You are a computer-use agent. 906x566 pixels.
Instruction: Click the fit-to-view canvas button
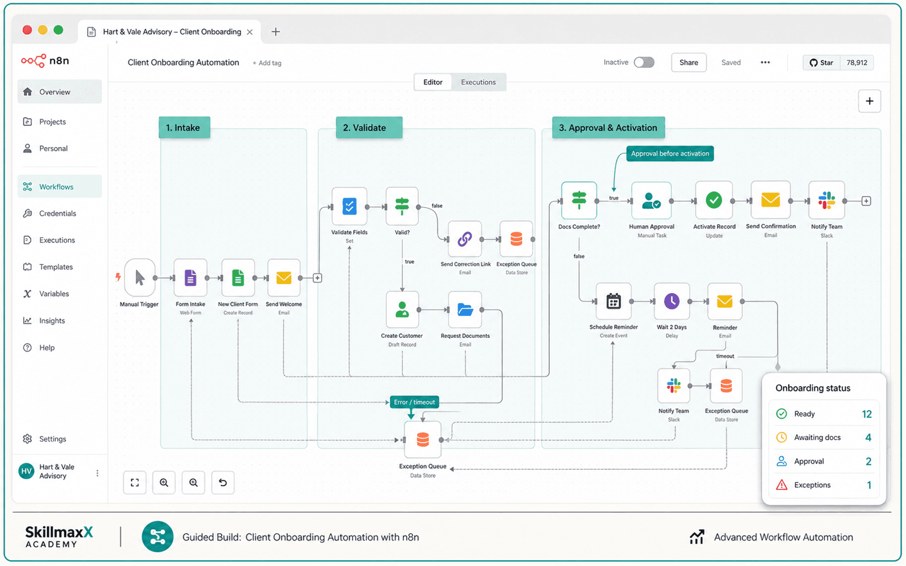point(135,483)
